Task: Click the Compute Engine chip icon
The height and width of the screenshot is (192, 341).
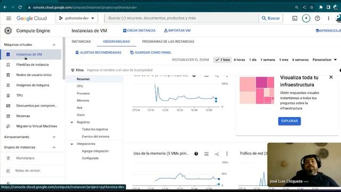Action: click(8, 31)
